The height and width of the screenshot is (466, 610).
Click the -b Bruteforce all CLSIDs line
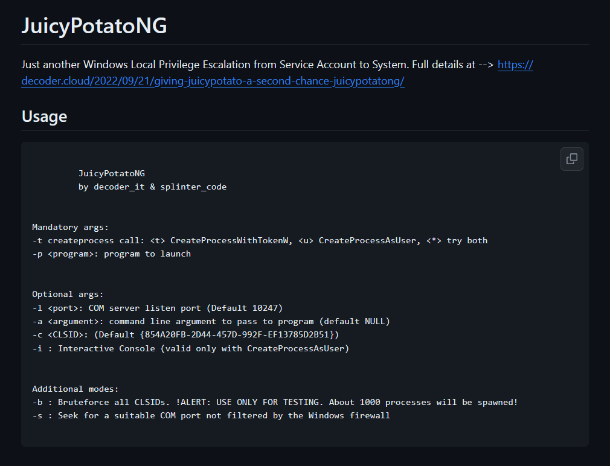[x=275, y=402]
